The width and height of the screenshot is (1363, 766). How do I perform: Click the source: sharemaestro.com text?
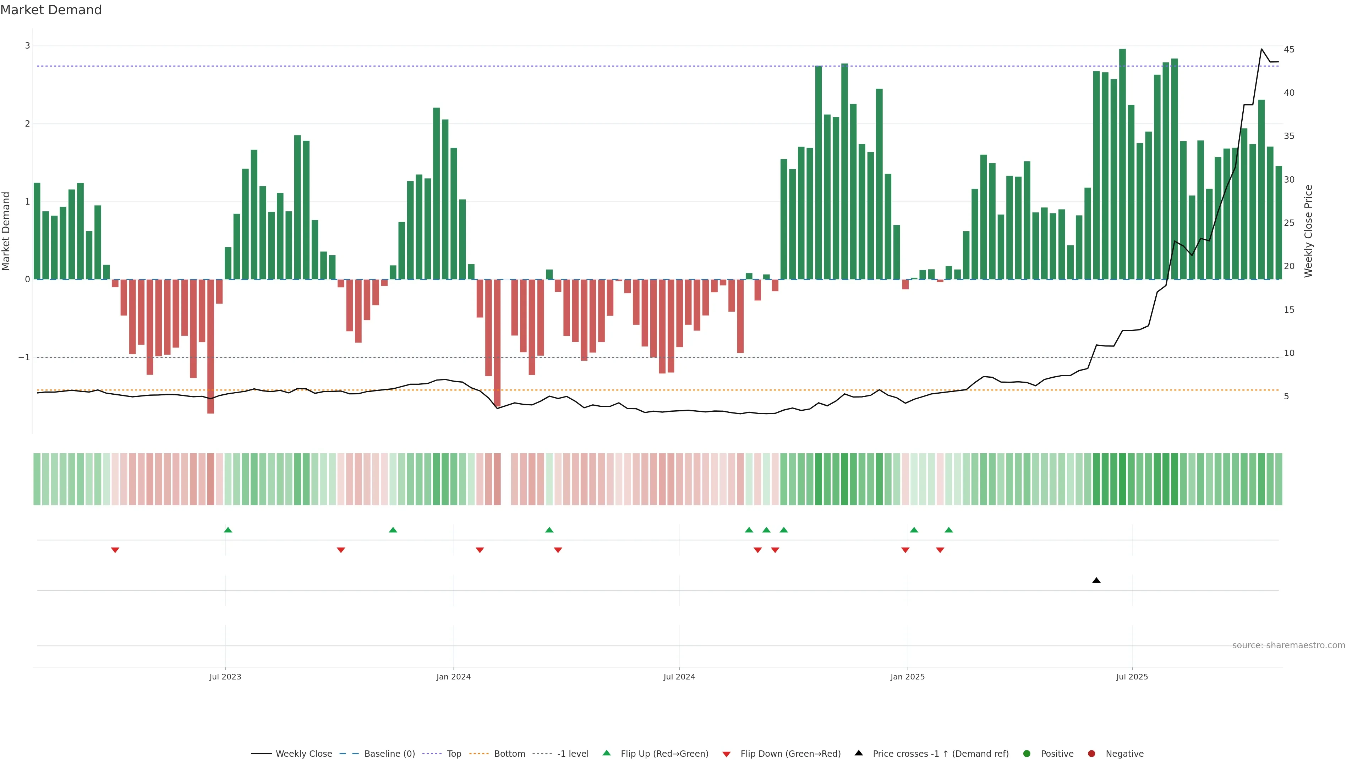pos(1288,645)
